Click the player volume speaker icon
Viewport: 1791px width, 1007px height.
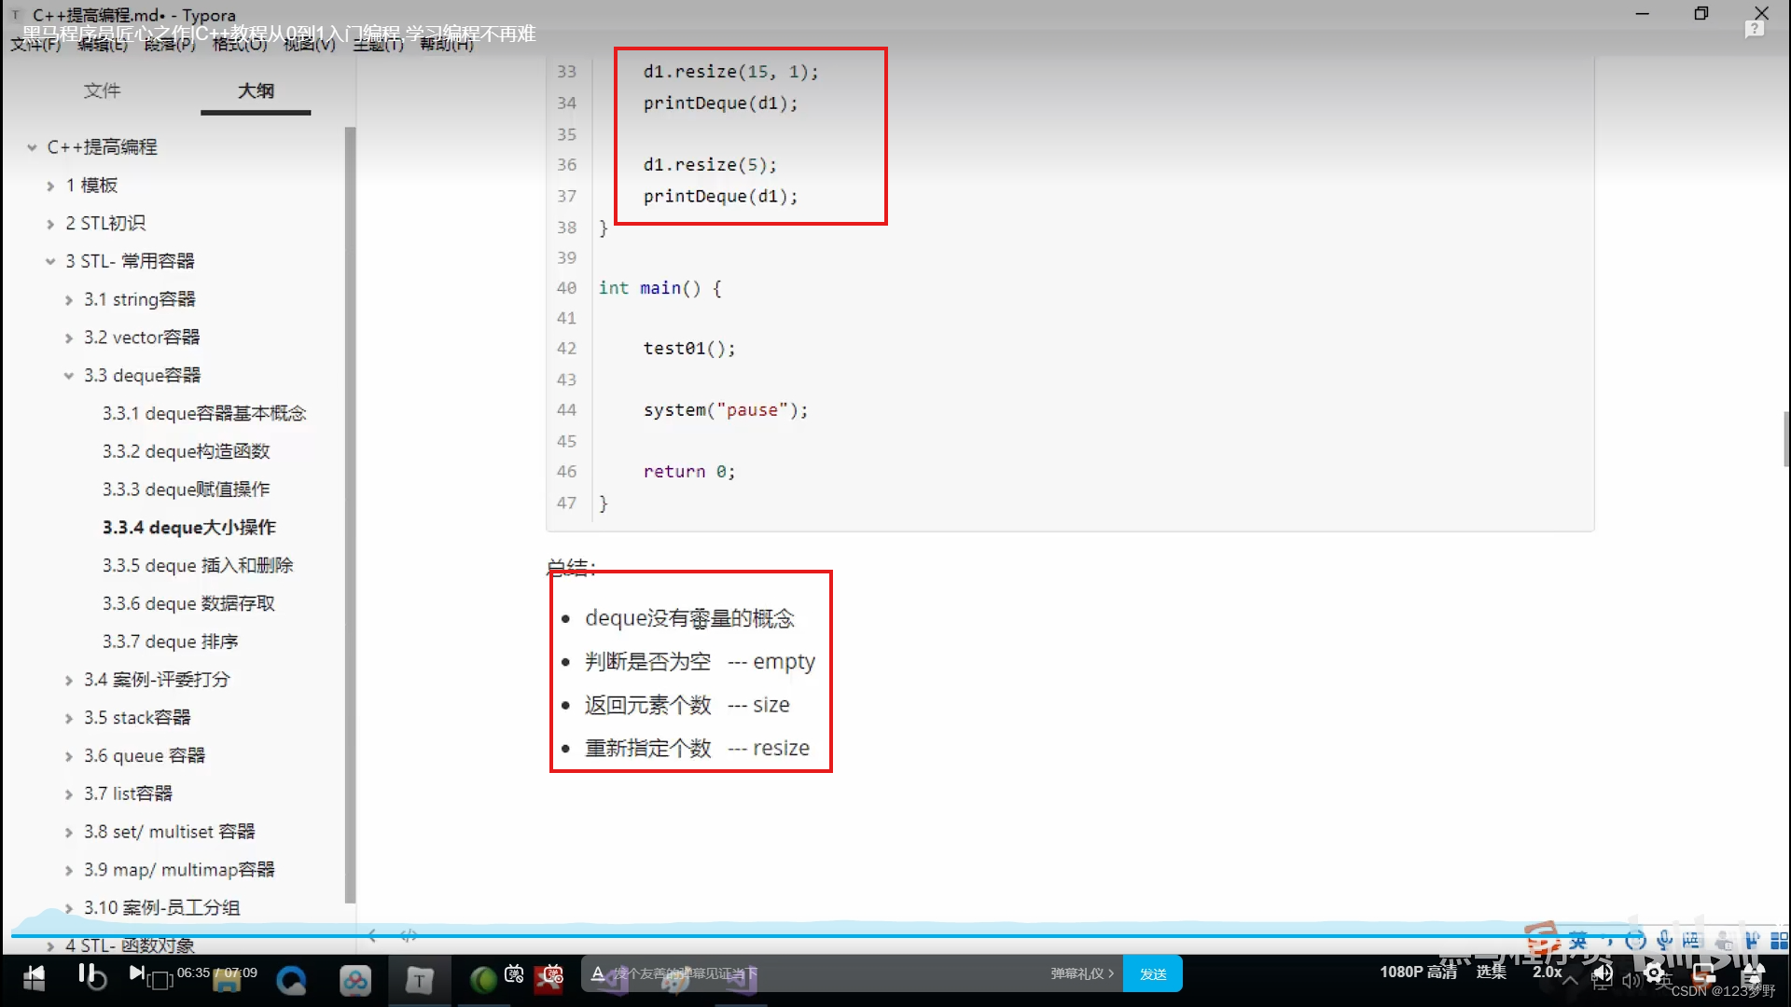pos(1603,974)
